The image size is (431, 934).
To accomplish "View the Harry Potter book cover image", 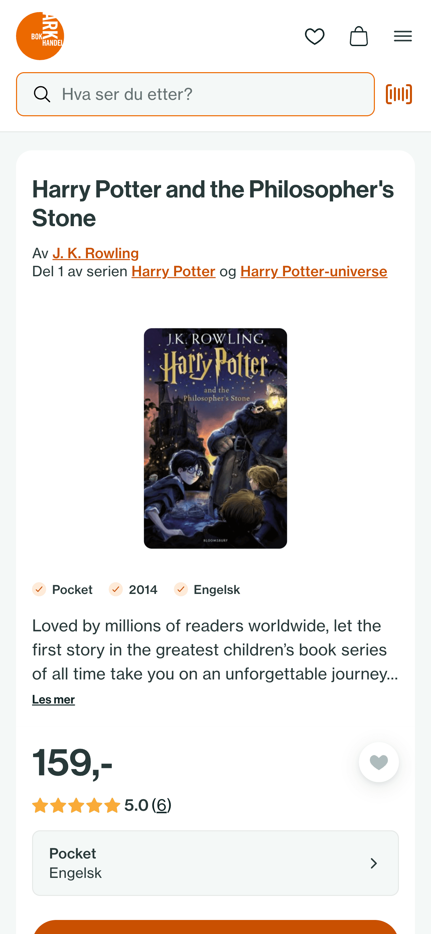I will tap(215, 438).
